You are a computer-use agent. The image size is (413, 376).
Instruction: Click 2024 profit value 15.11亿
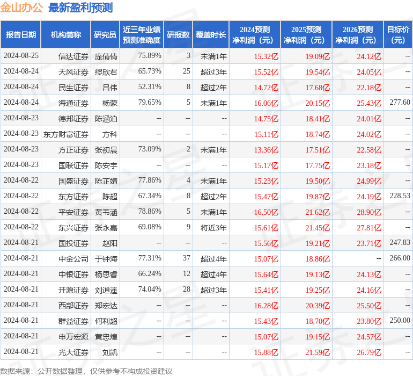(266, 134)
